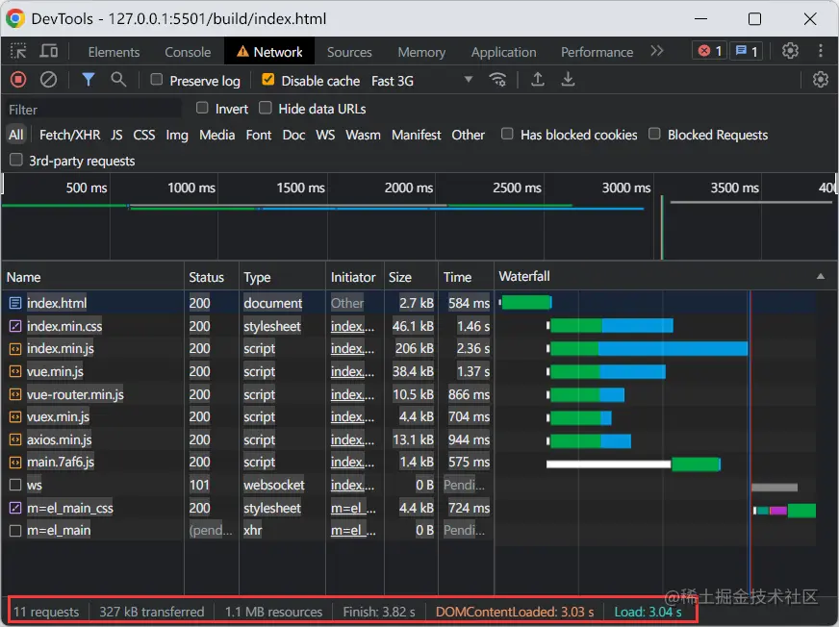
Task: Filter requests by Img type
Action: pos(177,135)
